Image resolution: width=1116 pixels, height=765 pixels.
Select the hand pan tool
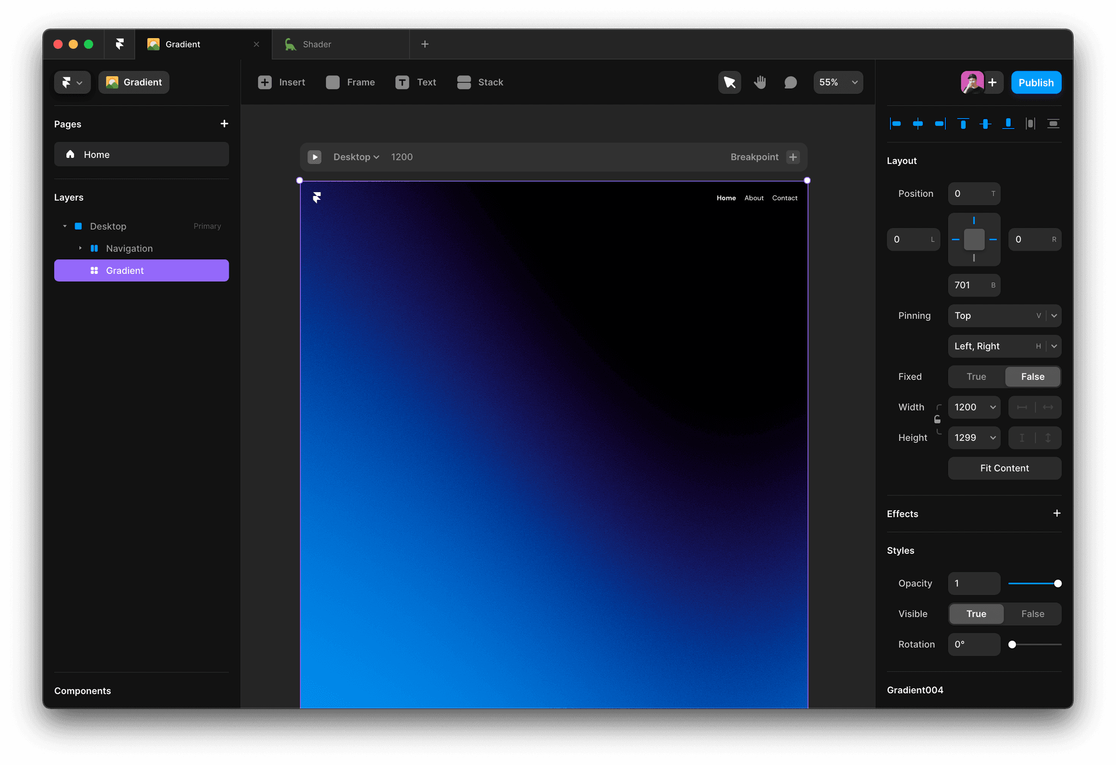pos(760,82)
